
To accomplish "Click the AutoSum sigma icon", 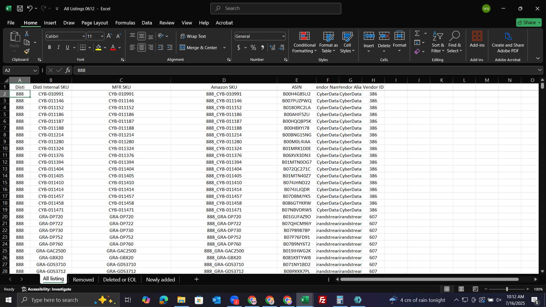I will (x=417, y=34).
